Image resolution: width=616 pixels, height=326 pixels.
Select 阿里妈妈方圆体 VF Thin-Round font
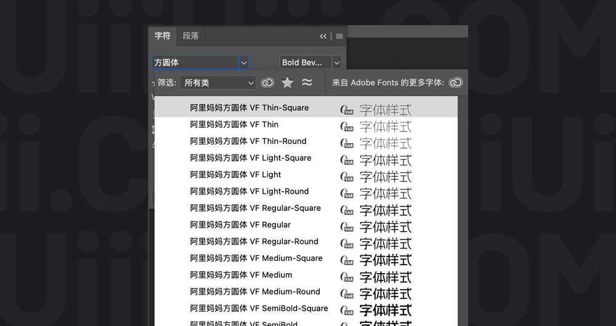(x=306, y=141)
